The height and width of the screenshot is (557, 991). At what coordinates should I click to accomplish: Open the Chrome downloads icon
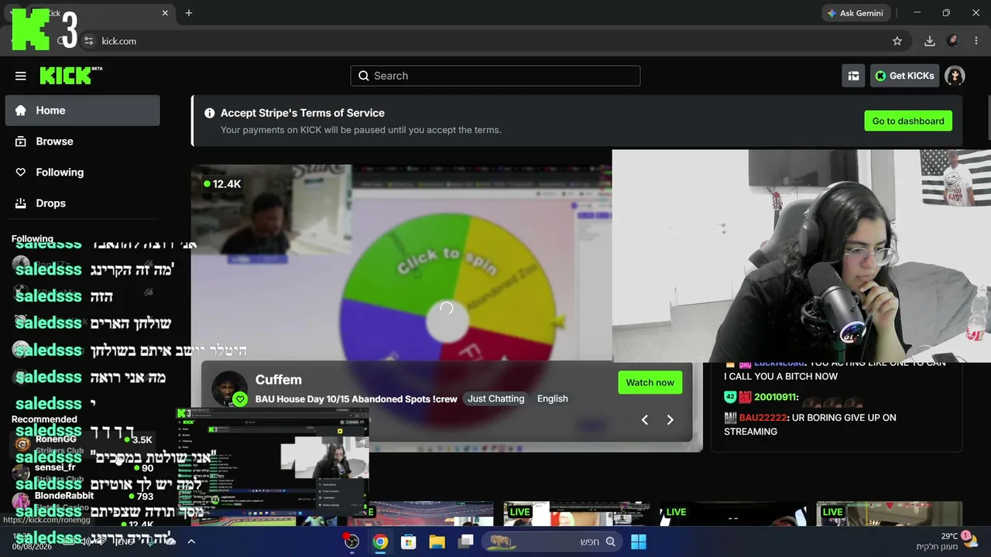click(x=930, y=41)
